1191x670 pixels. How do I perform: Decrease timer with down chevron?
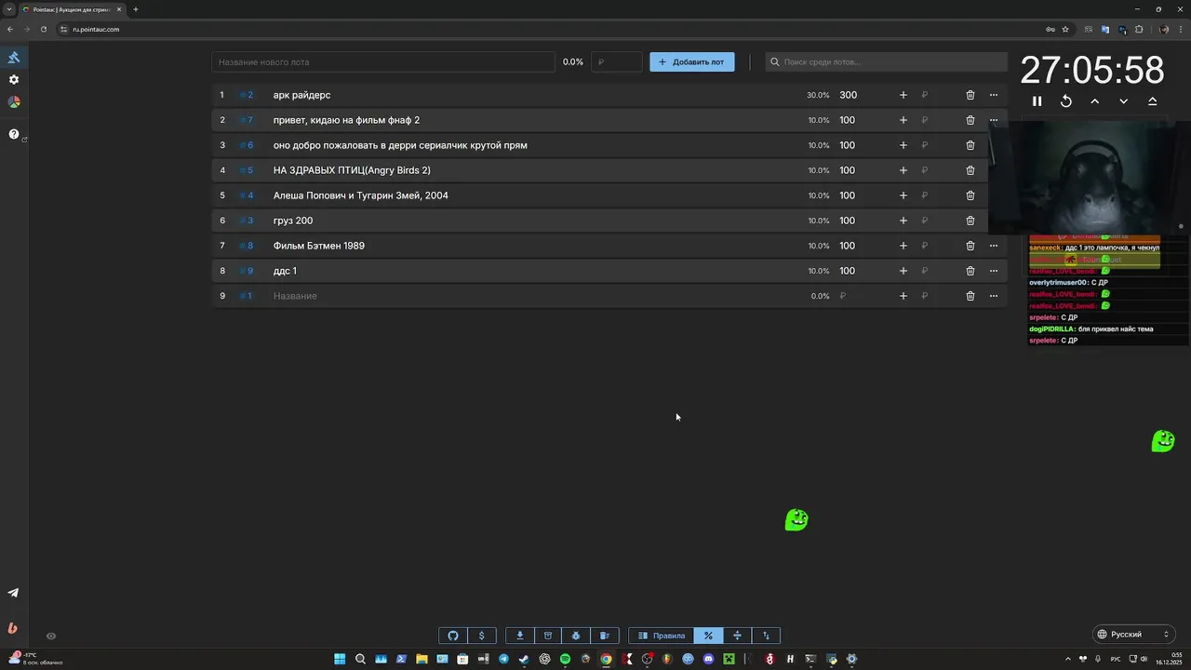click(x=1124, y=101)
